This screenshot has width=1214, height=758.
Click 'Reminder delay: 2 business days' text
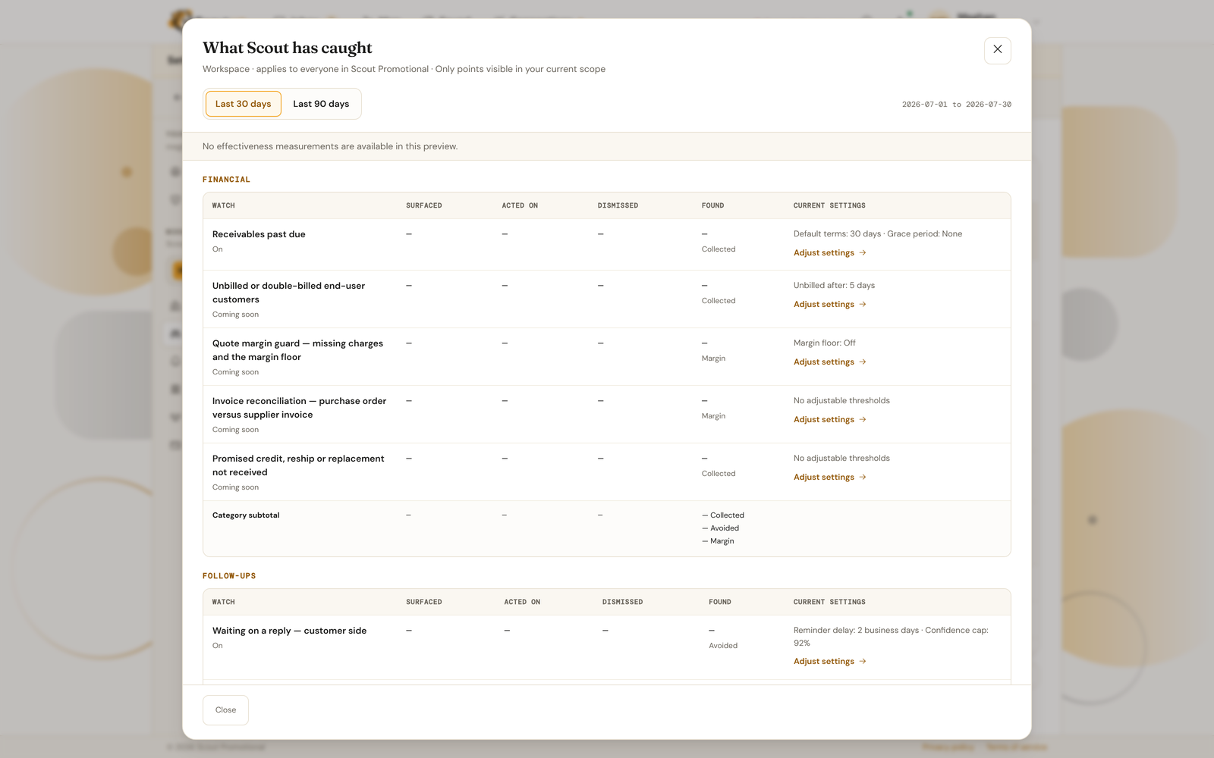point(856,631)
